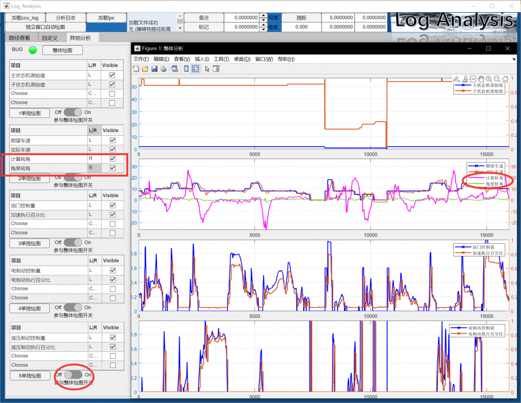521x403 pixels.
Task: Click the Zoom In magnifier on the axes toolbar
Action: tap(488, 79)
